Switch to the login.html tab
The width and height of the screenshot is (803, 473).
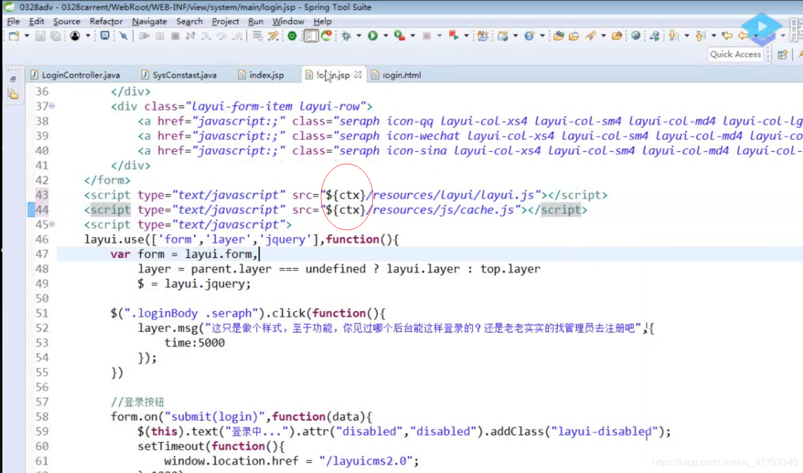pos(396,75)
